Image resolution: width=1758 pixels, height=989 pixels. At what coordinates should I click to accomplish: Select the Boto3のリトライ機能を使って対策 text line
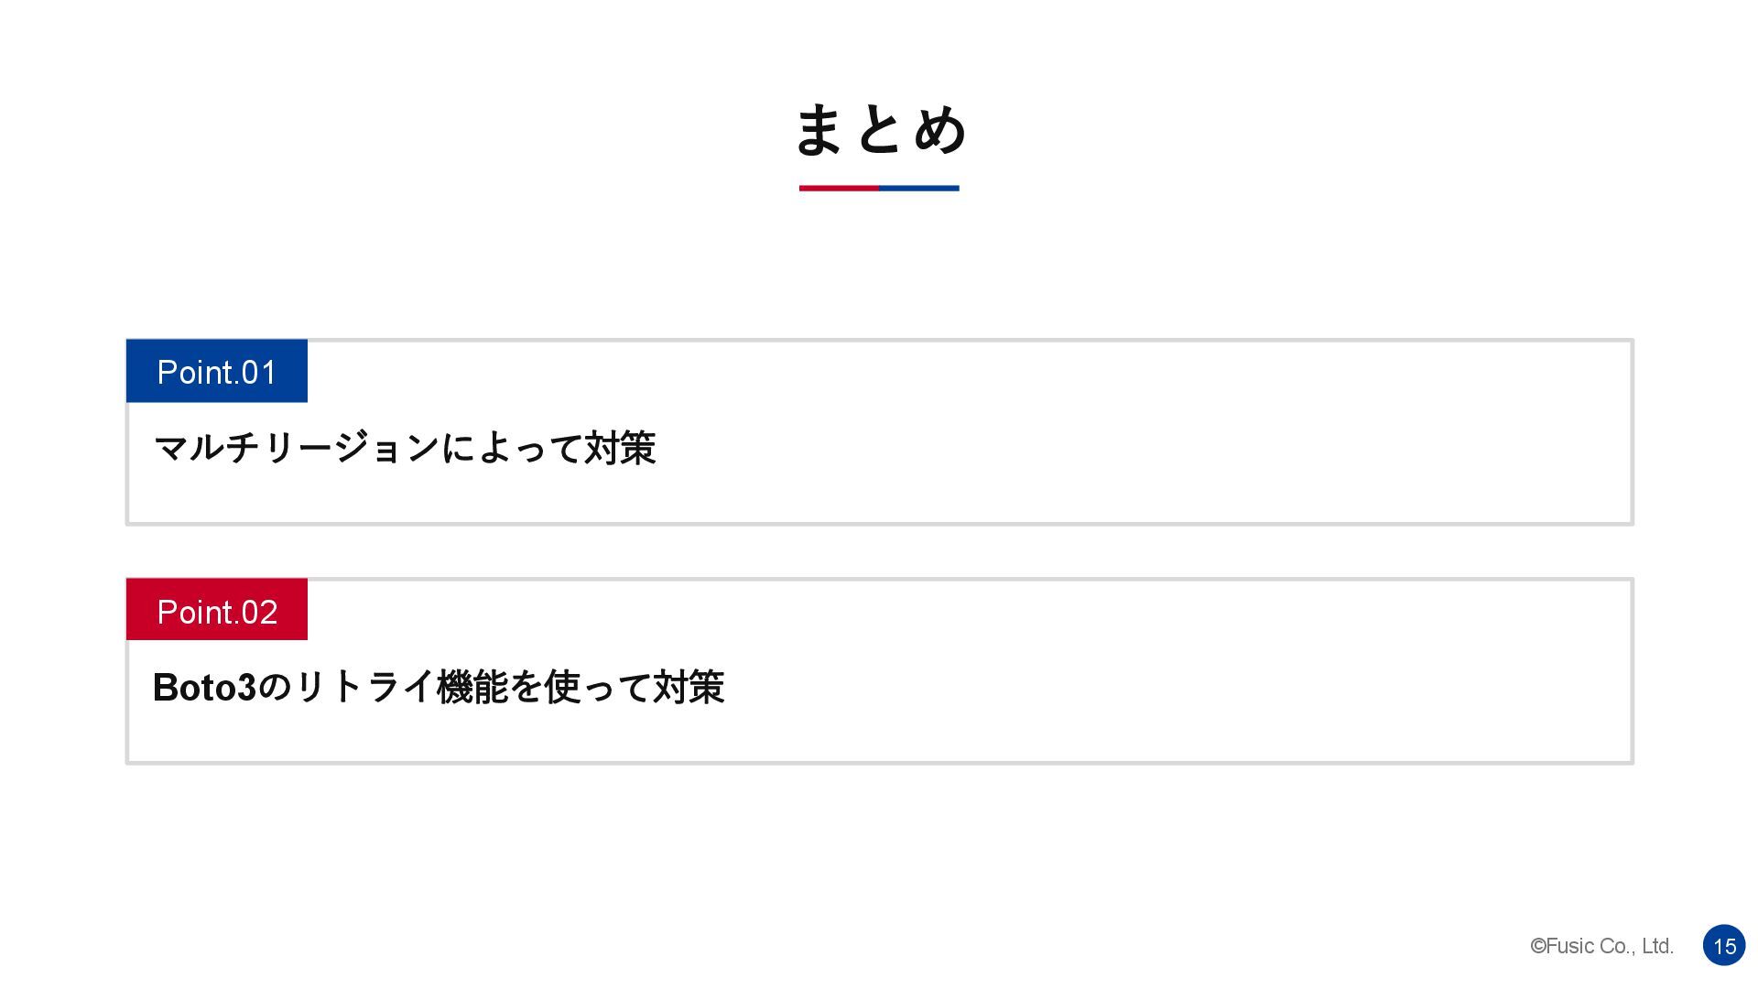coord(439,687)
